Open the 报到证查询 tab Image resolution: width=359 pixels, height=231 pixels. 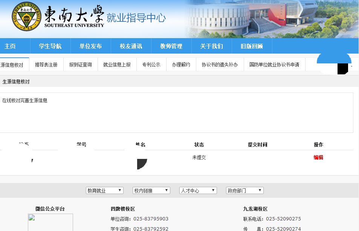(x=80, y=65)
